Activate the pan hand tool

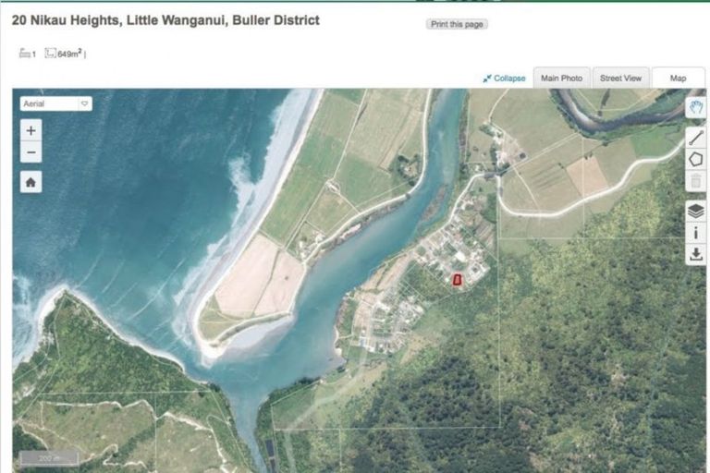(x=696, y=107)
